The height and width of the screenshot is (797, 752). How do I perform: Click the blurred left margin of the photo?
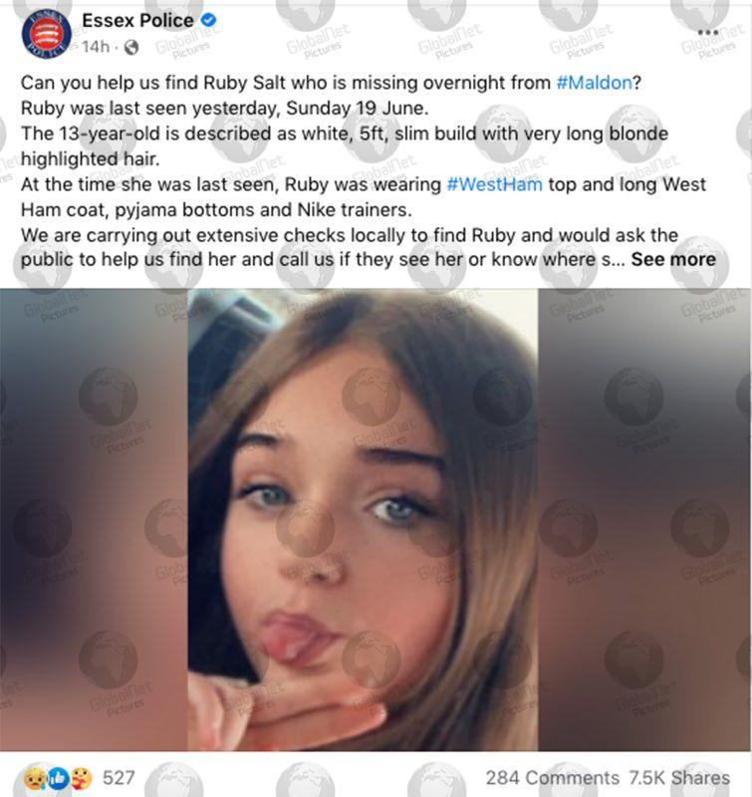point(94,519)
